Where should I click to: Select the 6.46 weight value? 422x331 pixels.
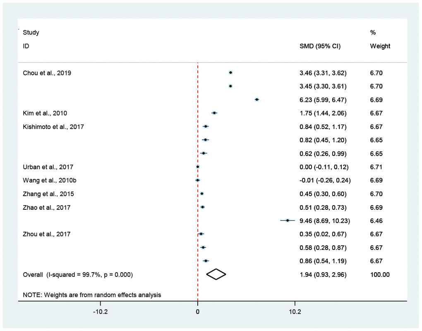click(376, 221)
